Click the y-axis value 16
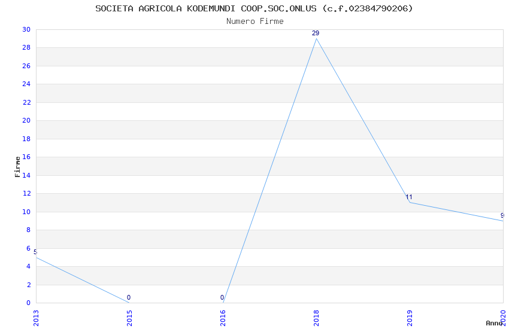Screen dimensions: 509x329 coord(26,157)
